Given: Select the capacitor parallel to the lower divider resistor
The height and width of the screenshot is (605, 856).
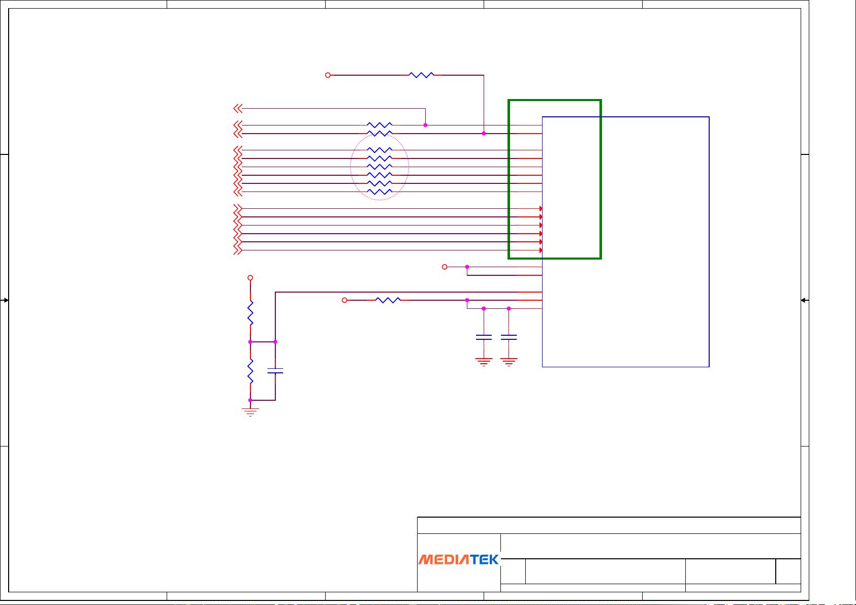Looking at the screenshot, I should tap(275, 371).
